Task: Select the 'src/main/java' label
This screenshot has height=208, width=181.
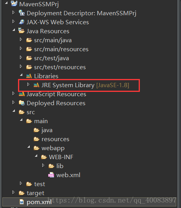Action: click(x=53, y=40)
